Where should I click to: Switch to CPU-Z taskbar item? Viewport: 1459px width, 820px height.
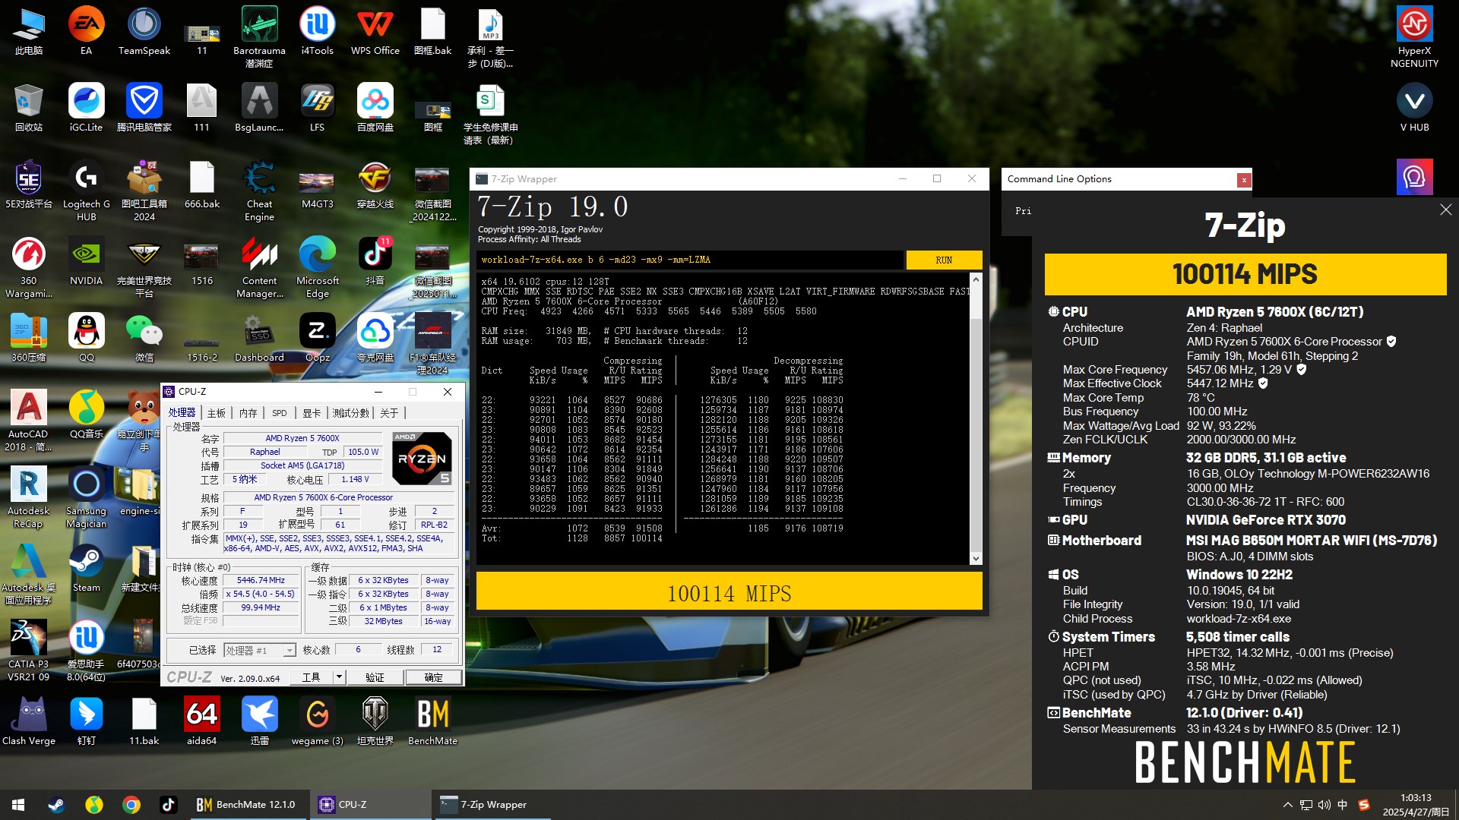pyautogui.click(x=370, y=805)
